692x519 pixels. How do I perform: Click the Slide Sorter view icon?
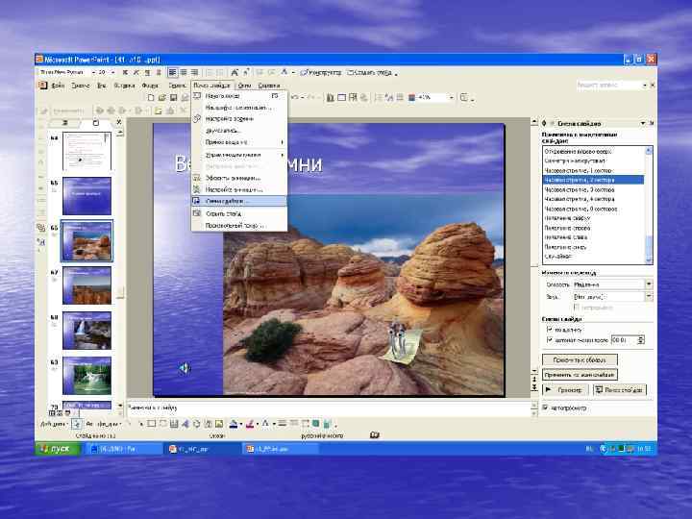(x=60, y=413)
